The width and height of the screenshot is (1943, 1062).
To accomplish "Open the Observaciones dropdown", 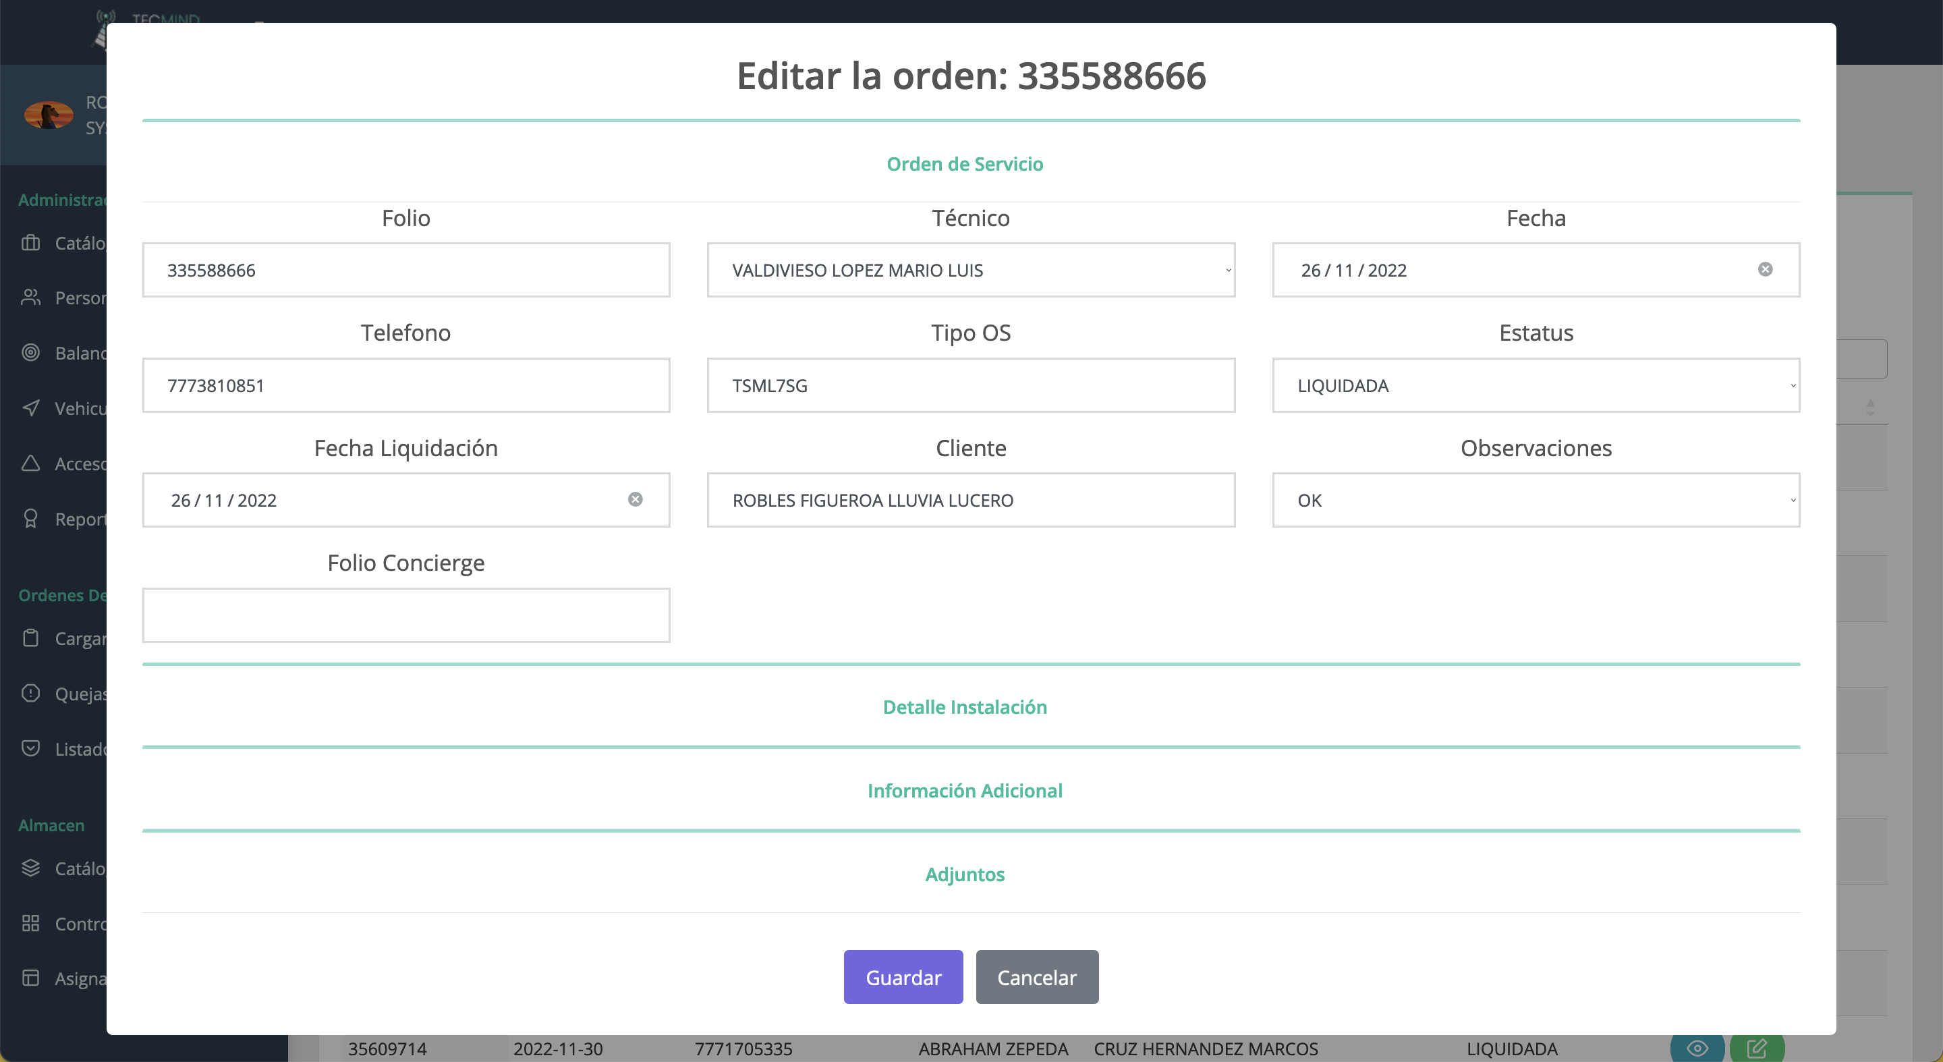I will click(x=1535, y=500).
